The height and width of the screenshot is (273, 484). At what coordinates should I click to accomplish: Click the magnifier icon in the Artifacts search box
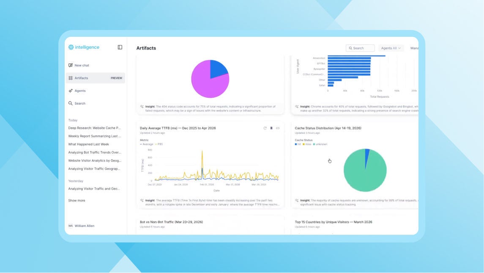(x=350, y=48)
